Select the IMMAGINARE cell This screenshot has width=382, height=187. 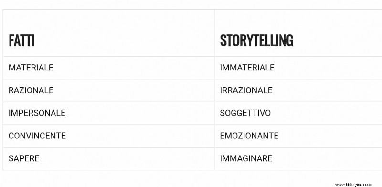298,159
